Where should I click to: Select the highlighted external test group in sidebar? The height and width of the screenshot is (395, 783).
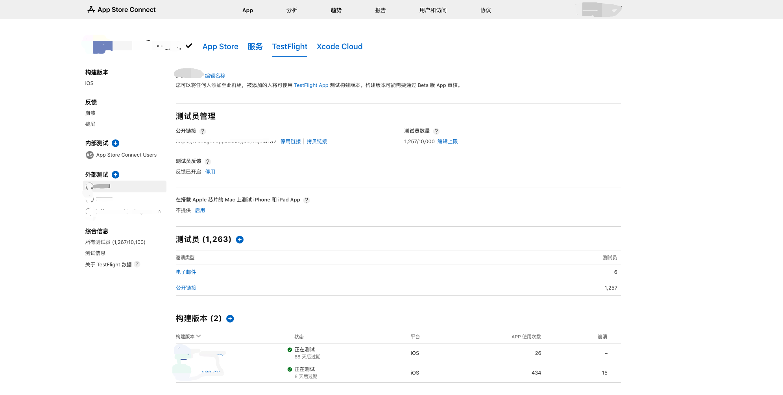pyautogui.click(x=125, y=186)
